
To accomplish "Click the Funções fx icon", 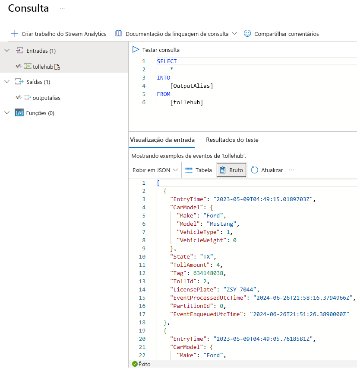I will pyautogui.click(x=19, y=113).
